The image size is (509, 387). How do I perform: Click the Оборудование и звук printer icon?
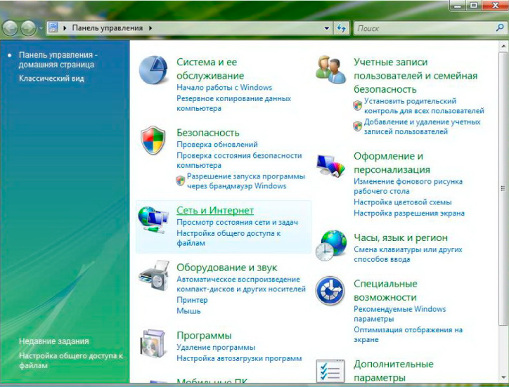(154, 275)
